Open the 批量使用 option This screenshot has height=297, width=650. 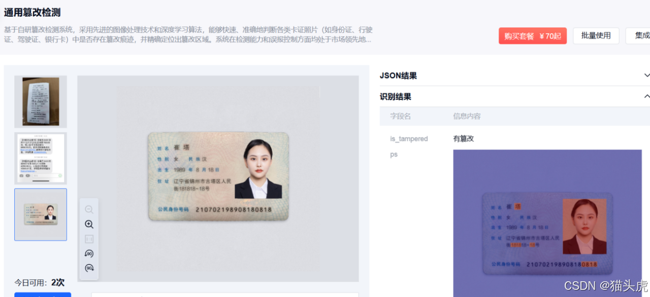[x=596, y=35]
